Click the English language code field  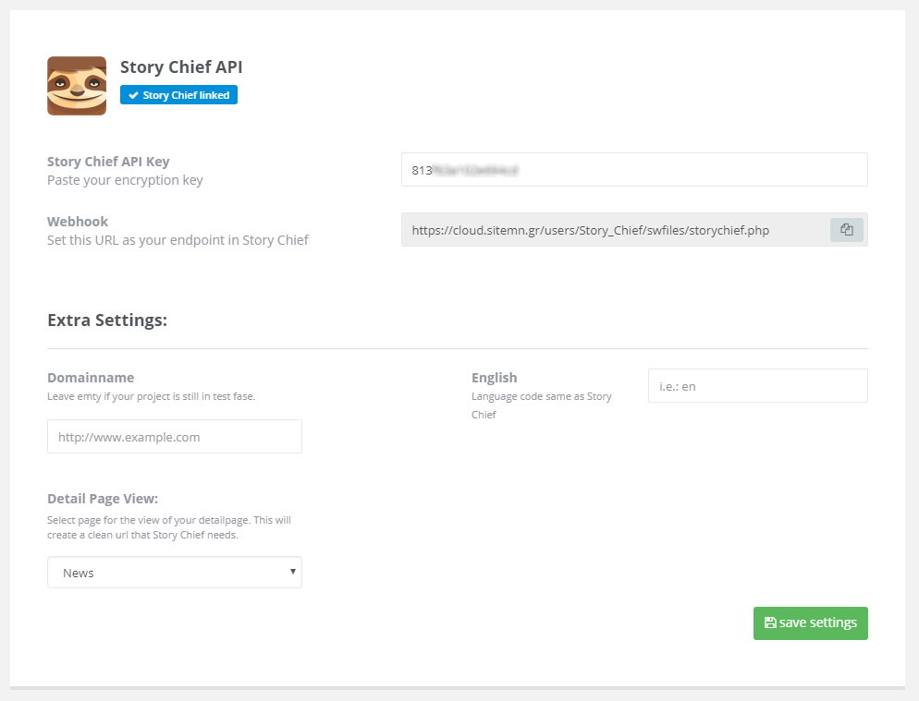click(x=758, y=386)
